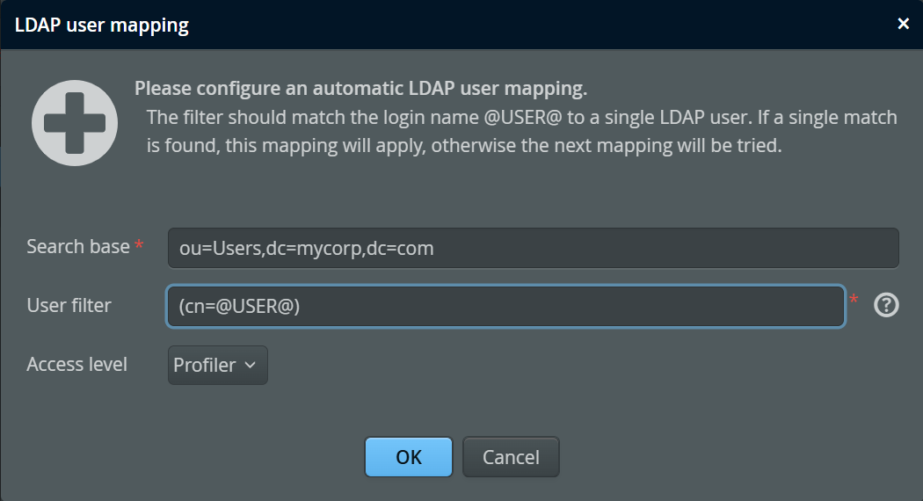Click the Access level label

click(77, 365)
